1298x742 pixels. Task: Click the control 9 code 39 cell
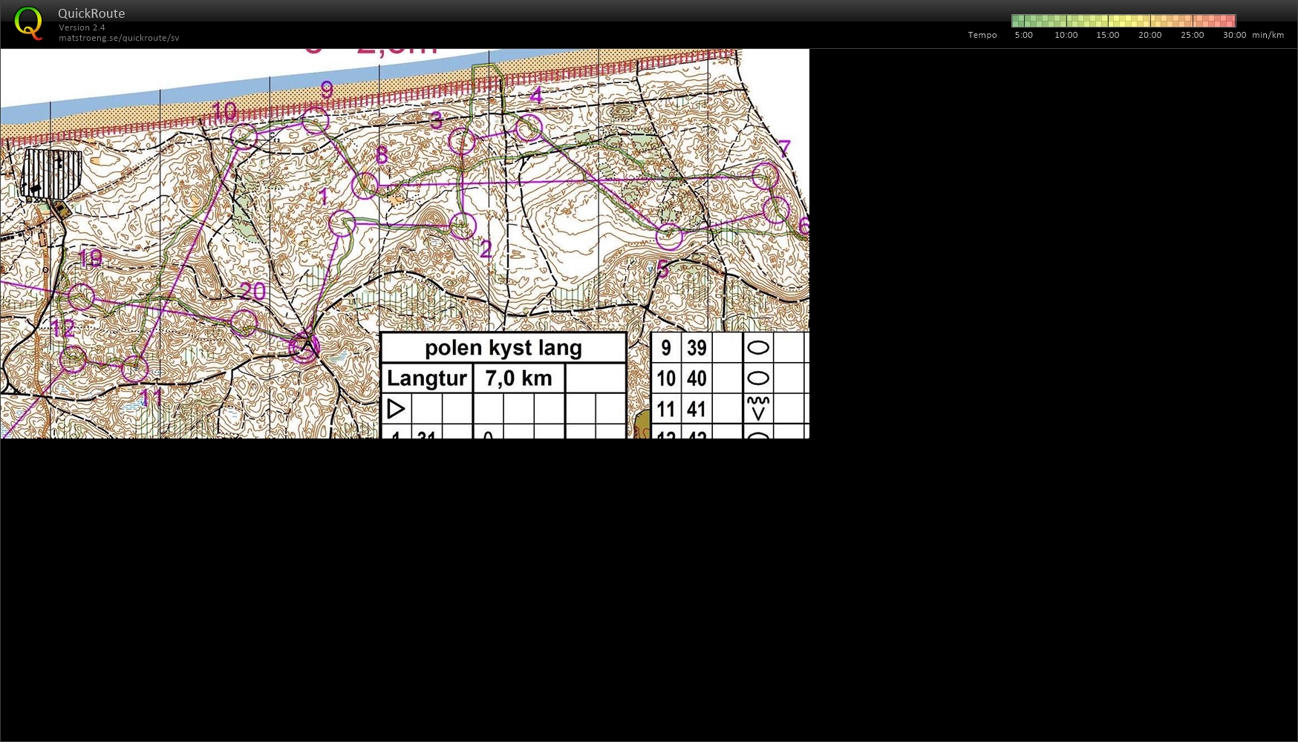coord(697,348)
